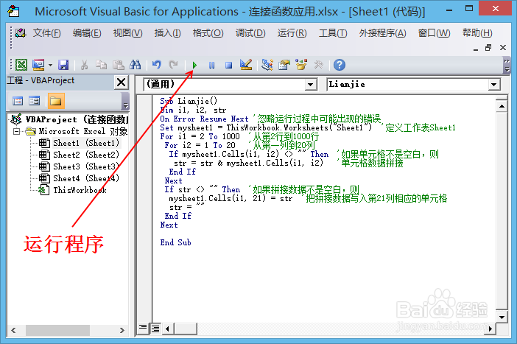Open the 帮助(H) menu
Viewport: 517px width, 344px height.
click(477, 33)
